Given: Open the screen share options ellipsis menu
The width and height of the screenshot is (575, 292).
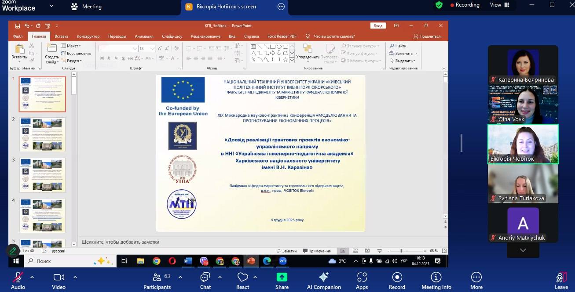Looking at the screenshot, I should [281, 7].
